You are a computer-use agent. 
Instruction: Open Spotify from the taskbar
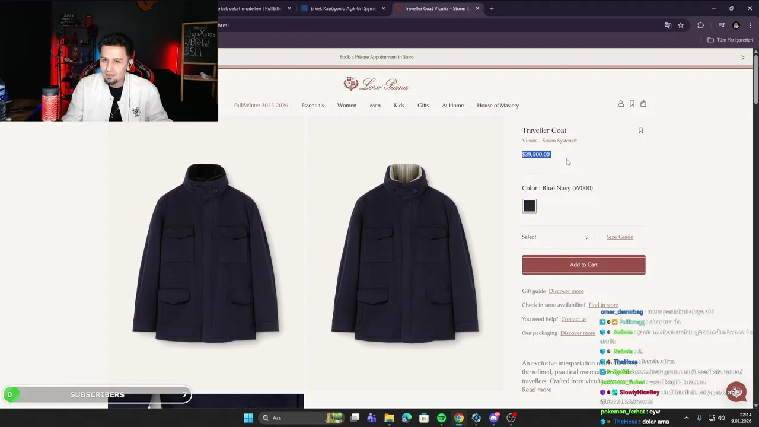(x=441, y=418)
